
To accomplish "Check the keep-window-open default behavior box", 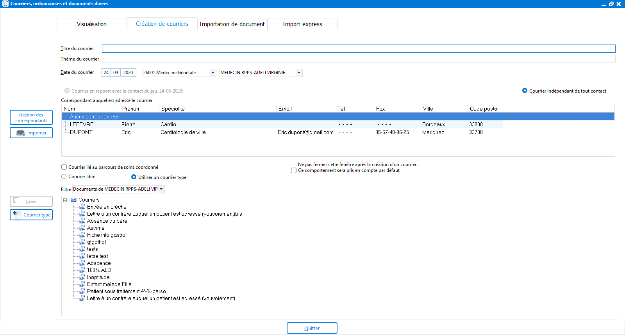I will click(294, 171).
